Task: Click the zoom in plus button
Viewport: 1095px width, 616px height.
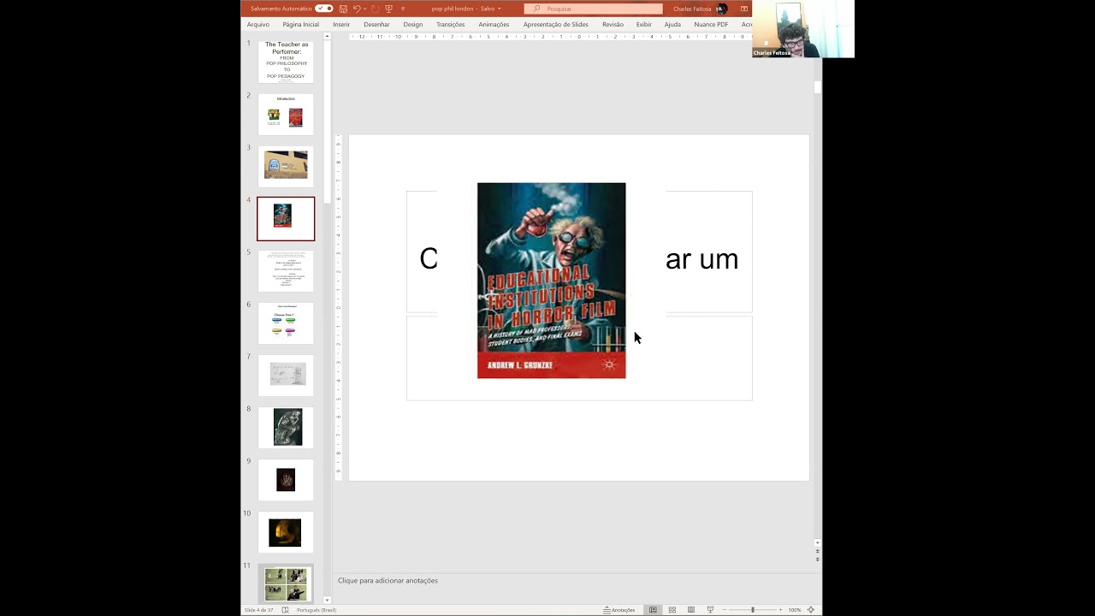Action: (780, 610)
